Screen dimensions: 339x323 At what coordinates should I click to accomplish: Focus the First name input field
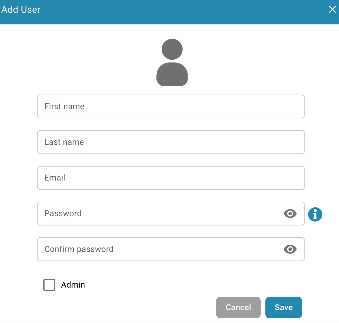pyautogui.click(x=171, y=106)
